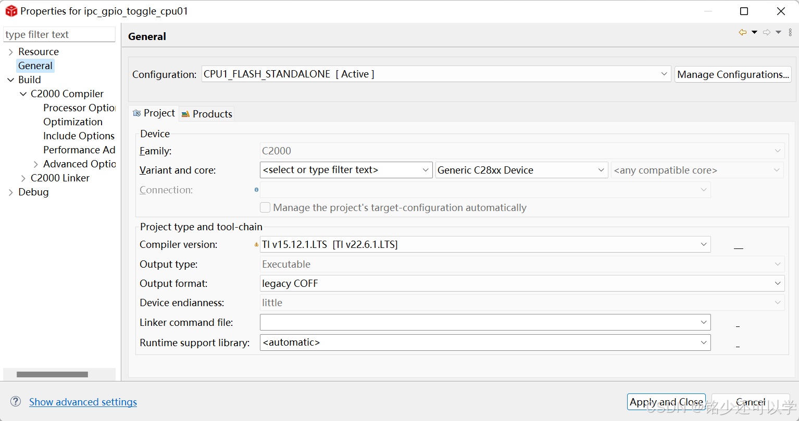Select the Debug tree item
Screen dimensions: 799x421
(33, 192)
